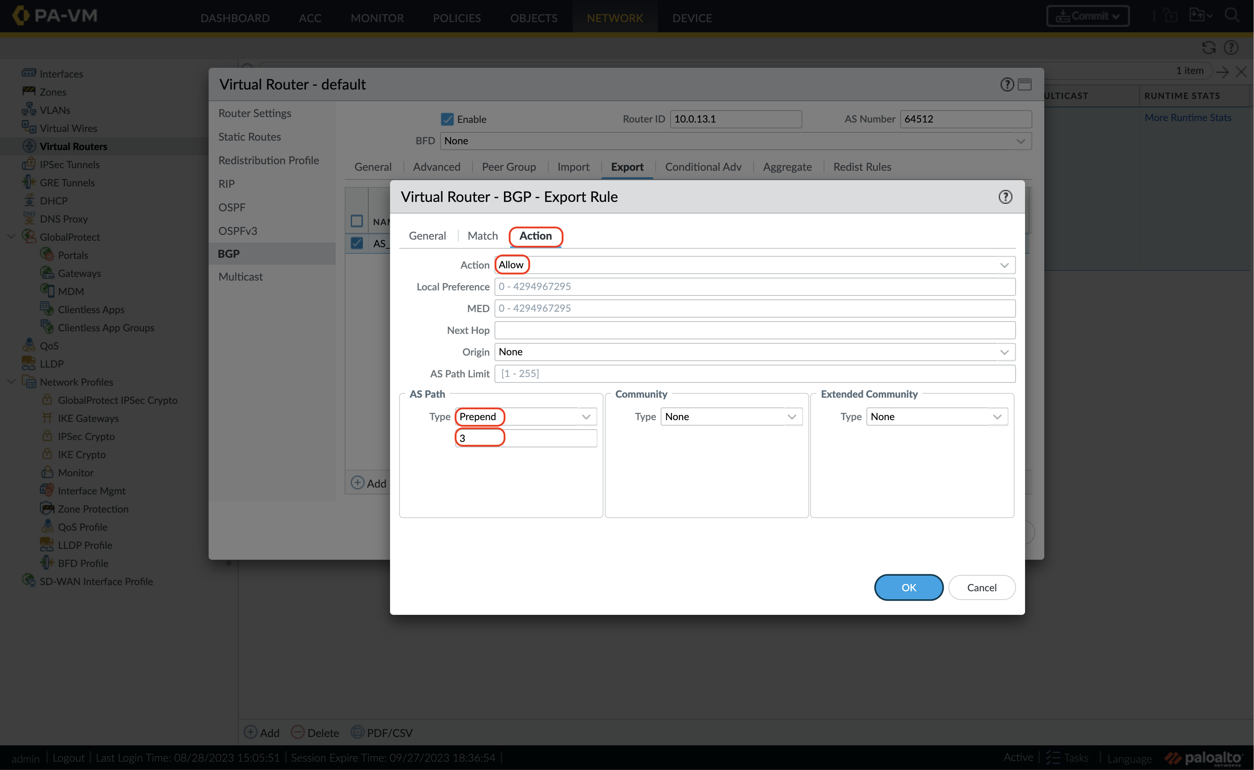Click the OK button
Screen dimensions: 1254x770
coord(908,587)
